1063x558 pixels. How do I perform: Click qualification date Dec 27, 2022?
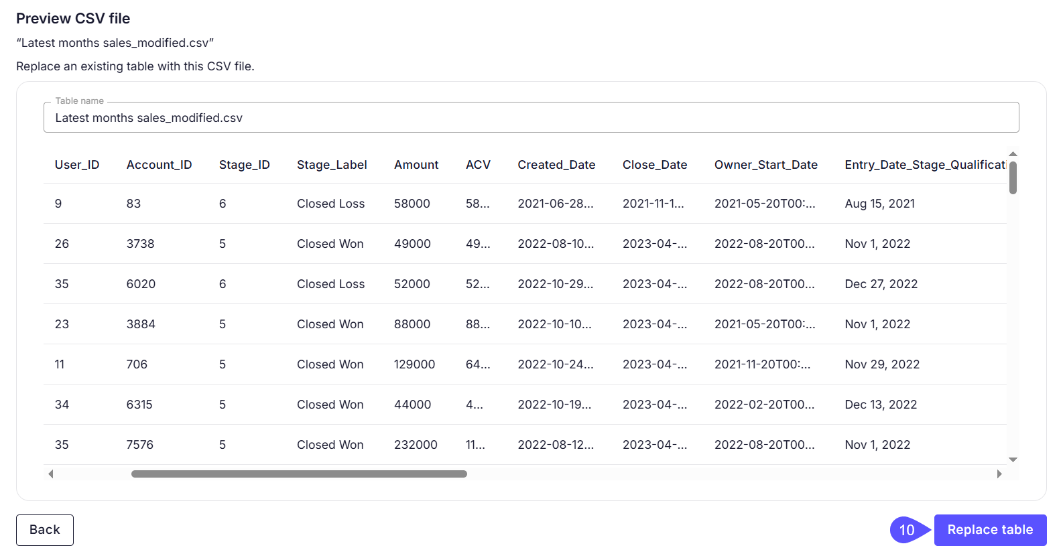coord(881,284)
